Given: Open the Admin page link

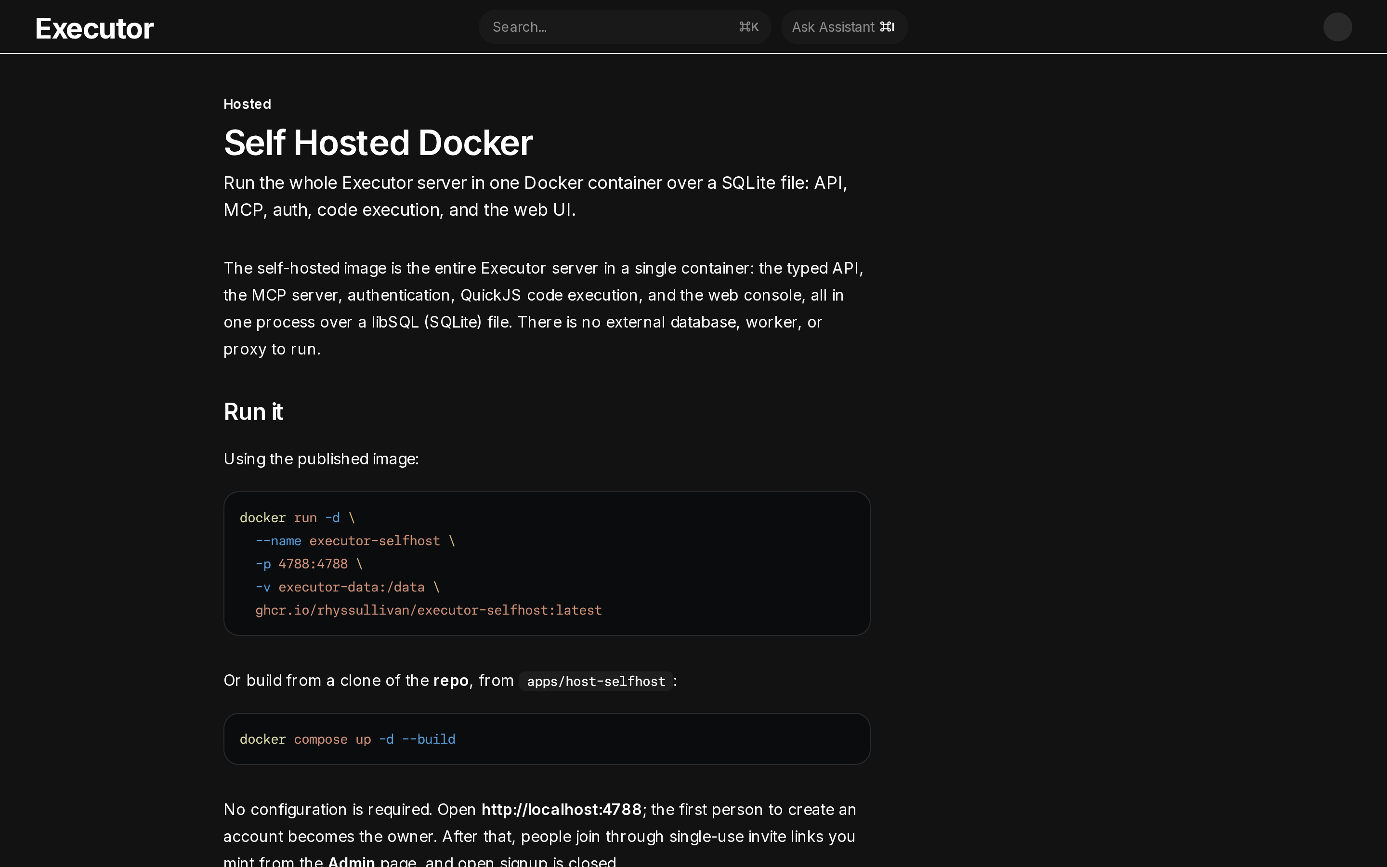Looking at the screenshot, I should point(352,861).
